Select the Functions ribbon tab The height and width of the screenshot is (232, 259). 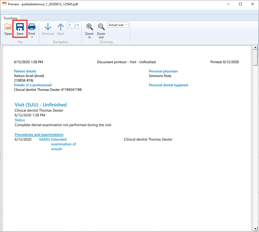point(11,18)
